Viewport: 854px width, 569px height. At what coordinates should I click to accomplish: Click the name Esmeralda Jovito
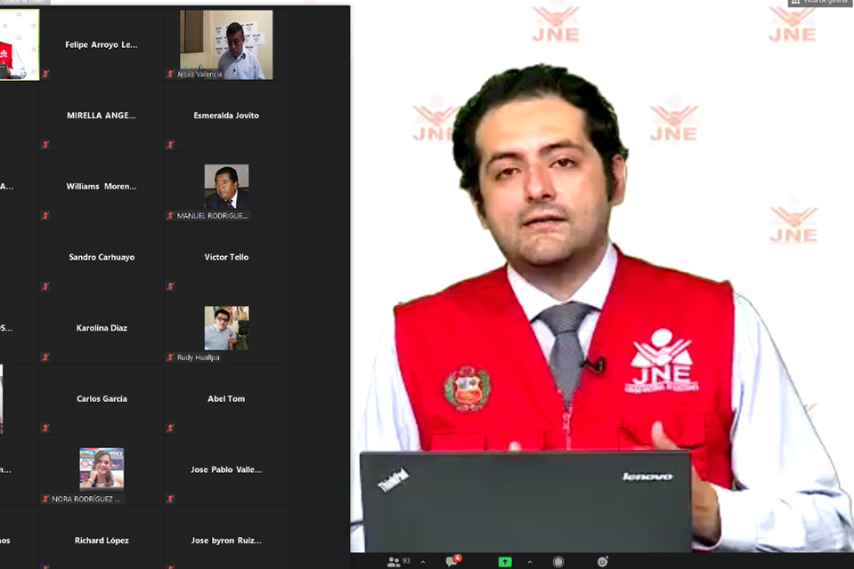coord(226,116)
